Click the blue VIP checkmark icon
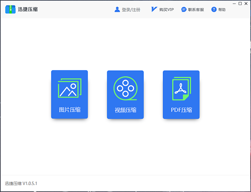 [x=154, y=9]
